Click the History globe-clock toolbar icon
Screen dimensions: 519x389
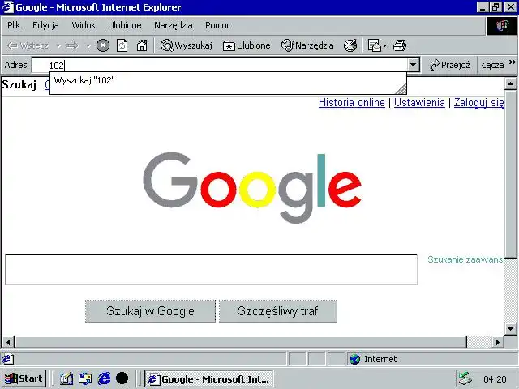350,45
